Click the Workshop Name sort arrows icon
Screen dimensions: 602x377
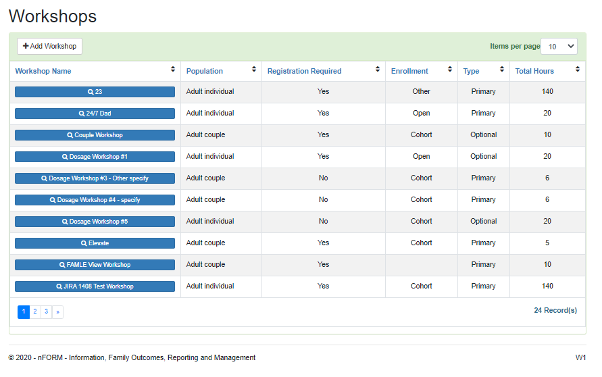[x=173, y=70]
